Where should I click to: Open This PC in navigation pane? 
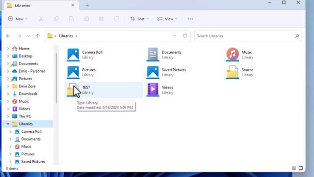click(x=25, y=116)
